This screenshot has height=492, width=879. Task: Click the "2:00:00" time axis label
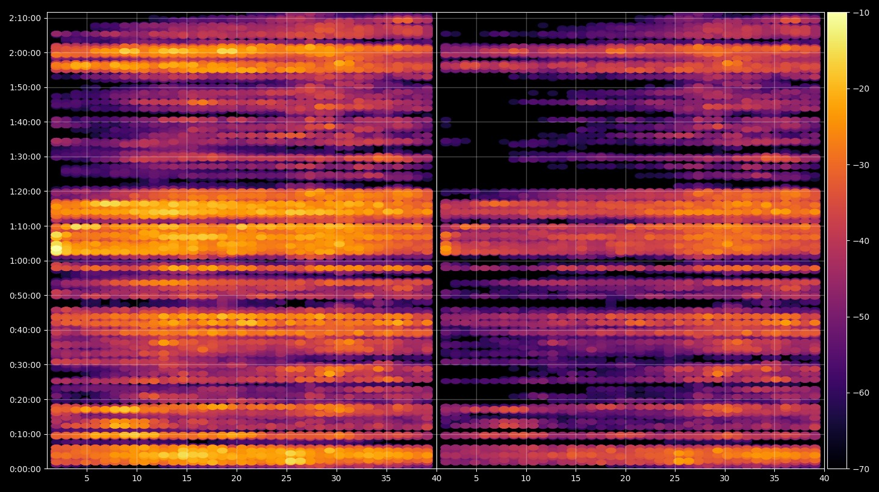[x=25, y=53]
